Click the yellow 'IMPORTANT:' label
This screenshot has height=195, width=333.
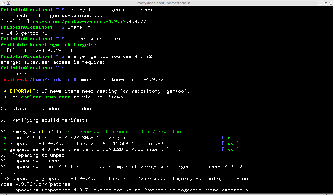(x=24, y=91)
